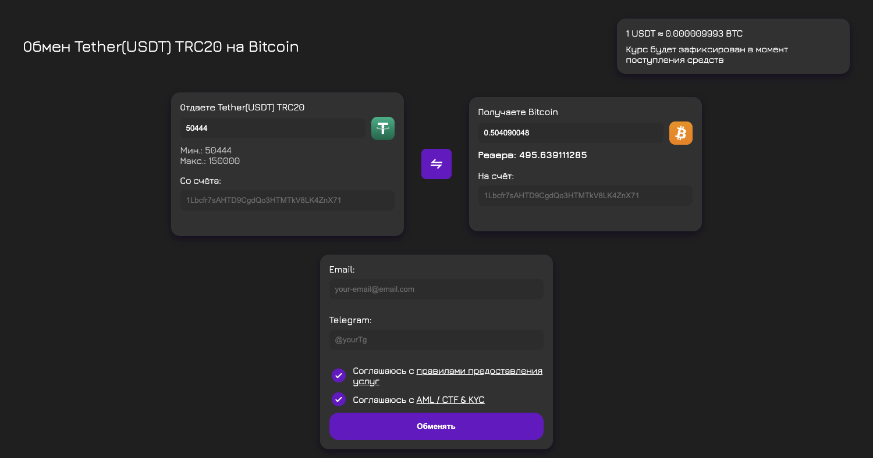Click the Макс.: 150000 maximum limit text
This screenshot has height=458, width=873.
tap(210, 161)
